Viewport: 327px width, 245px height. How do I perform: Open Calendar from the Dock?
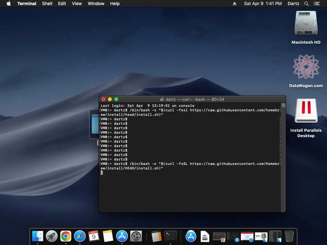point(94,236)
